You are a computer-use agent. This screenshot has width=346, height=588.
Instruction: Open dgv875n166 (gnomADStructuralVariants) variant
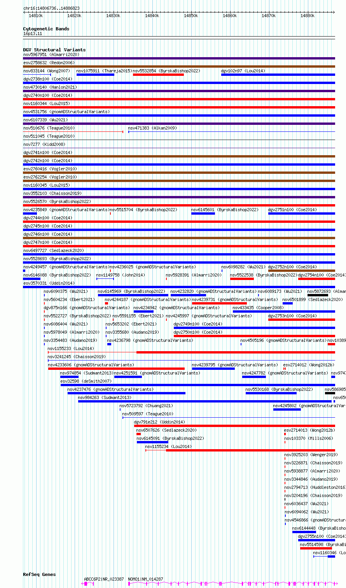click(x=87, y=308)
